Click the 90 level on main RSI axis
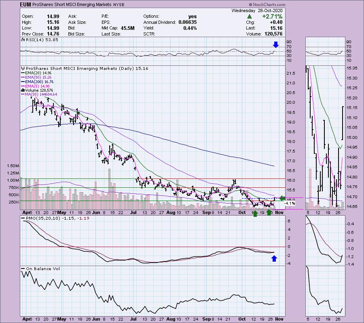This screenshot has width=364, height=323. pos(289,42)
